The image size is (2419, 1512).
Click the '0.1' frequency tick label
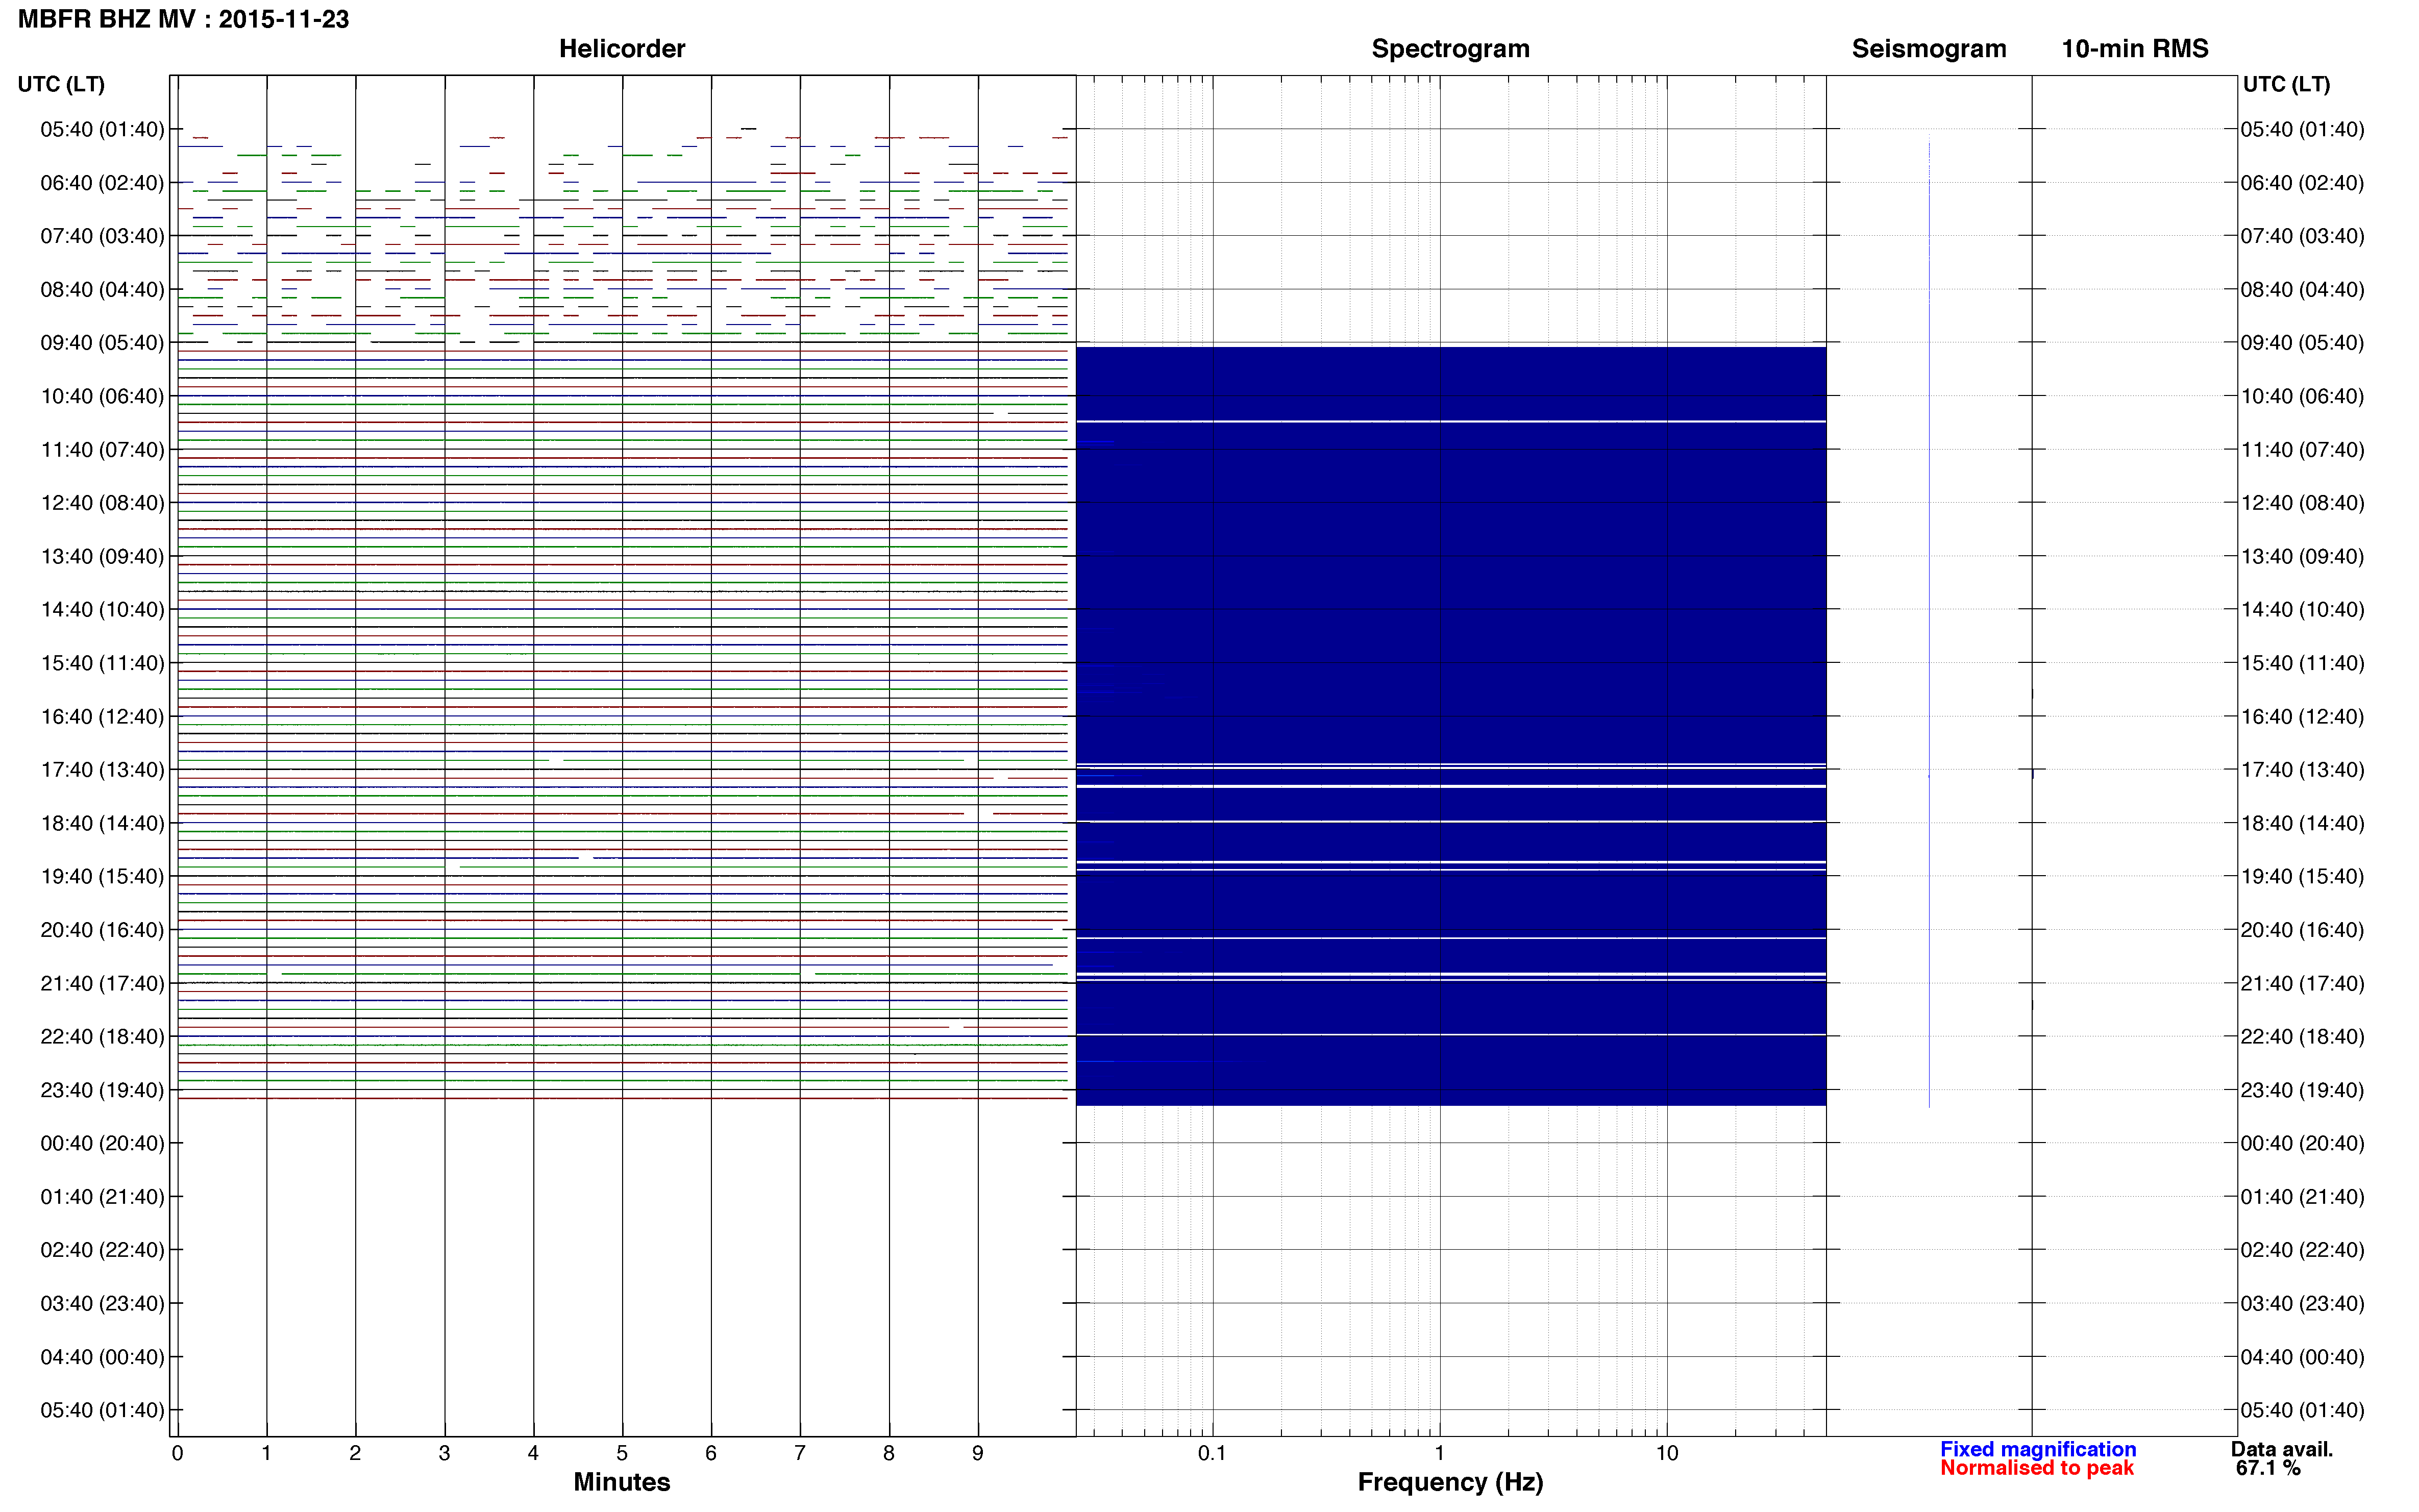(x=1212, y=1453)
